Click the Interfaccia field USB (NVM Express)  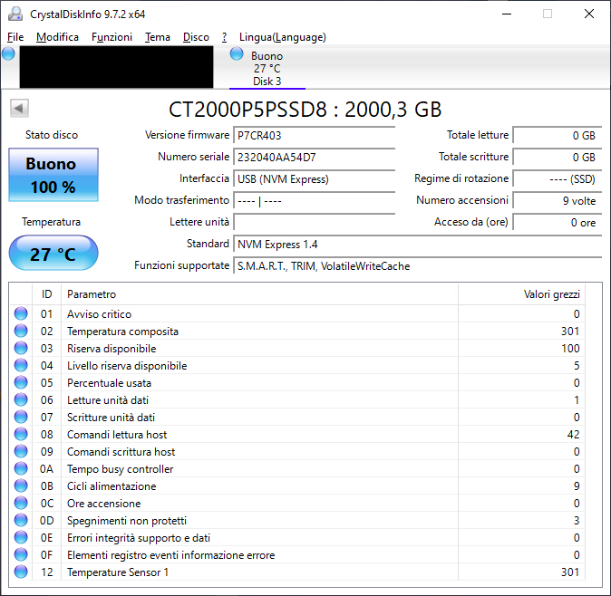(x=314, y=179)
